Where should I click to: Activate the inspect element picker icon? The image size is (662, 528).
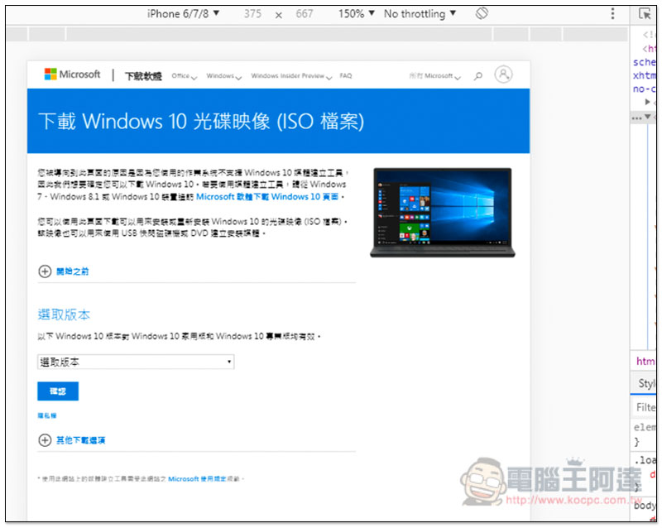pos(645,13)
